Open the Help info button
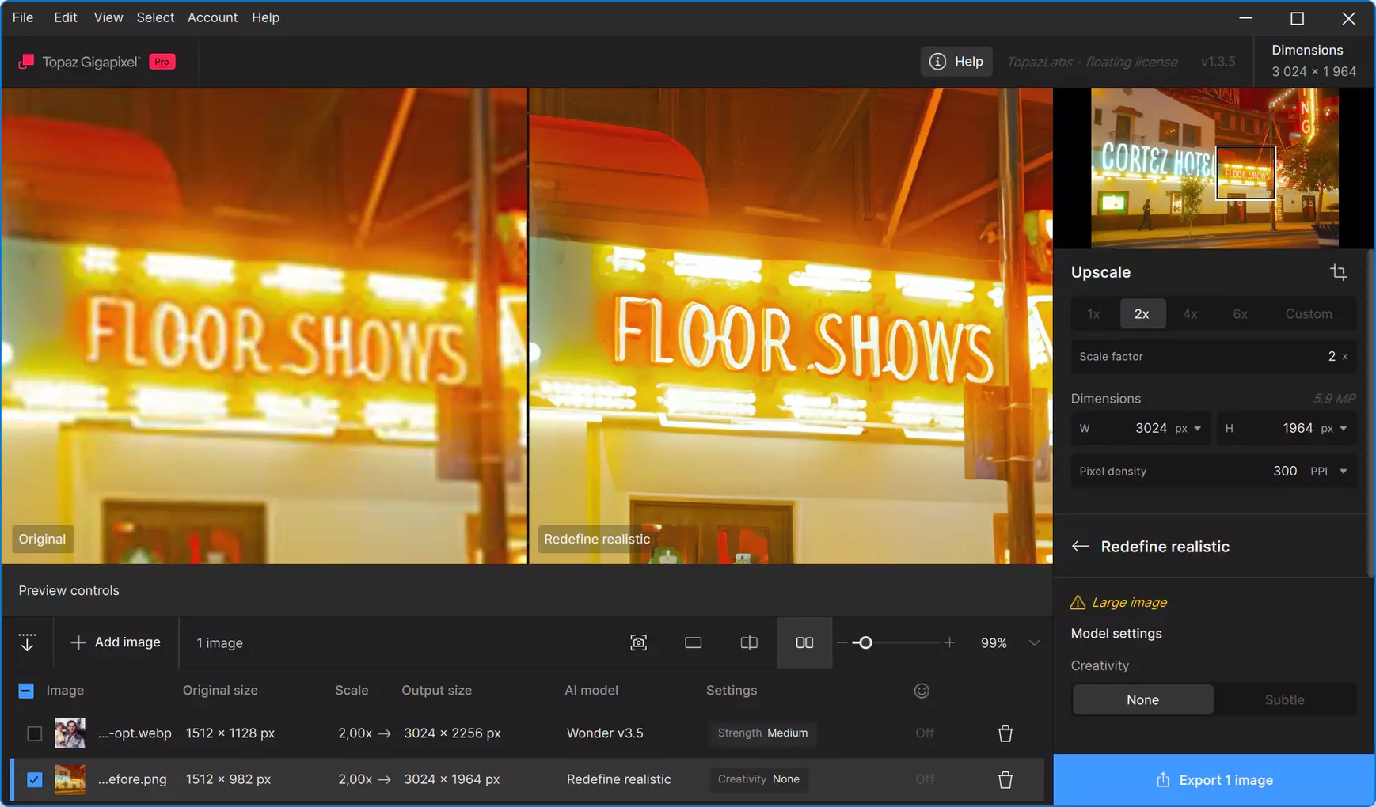Screen dimensions: 1376x807 point(956,62)
